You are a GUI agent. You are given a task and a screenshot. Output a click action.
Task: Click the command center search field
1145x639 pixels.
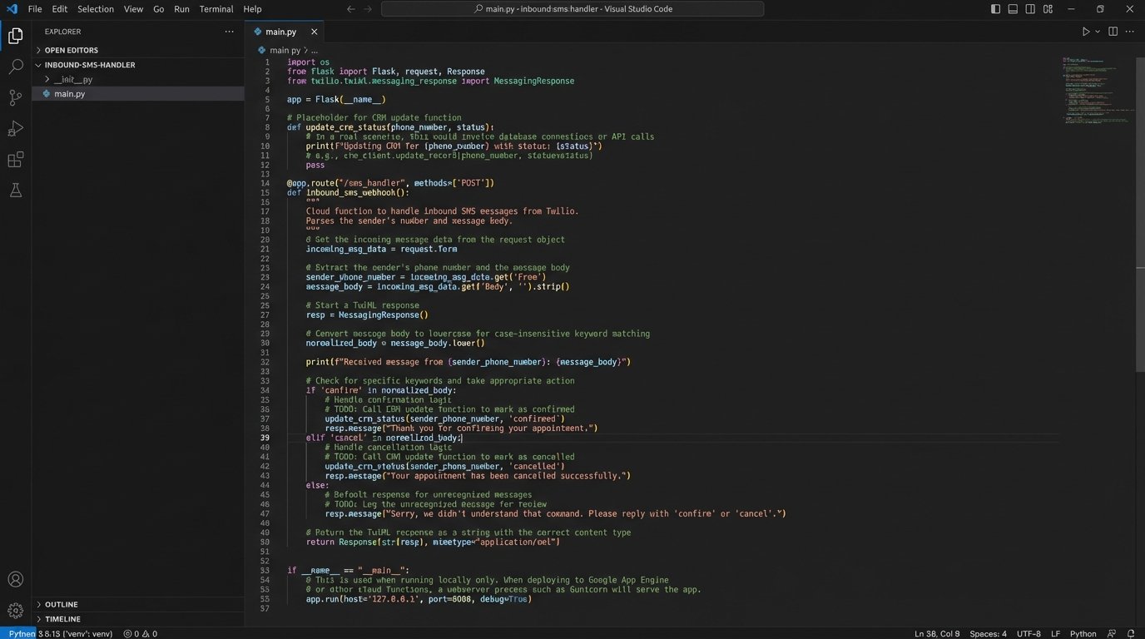(572, 9)
